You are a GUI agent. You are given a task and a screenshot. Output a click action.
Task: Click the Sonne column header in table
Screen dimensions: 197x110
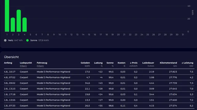(x=110, y=63)
